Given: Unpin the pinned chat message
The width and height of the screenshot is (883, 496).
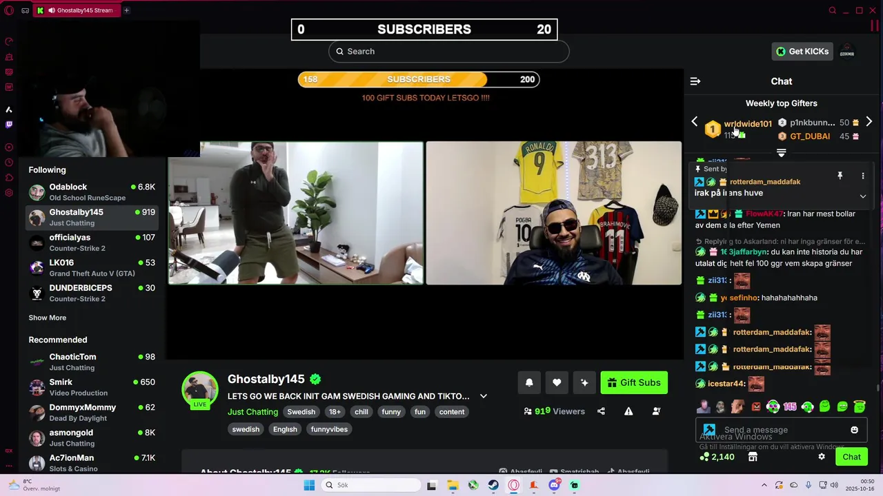Looking at the screenshot, I should click(840, 176).
